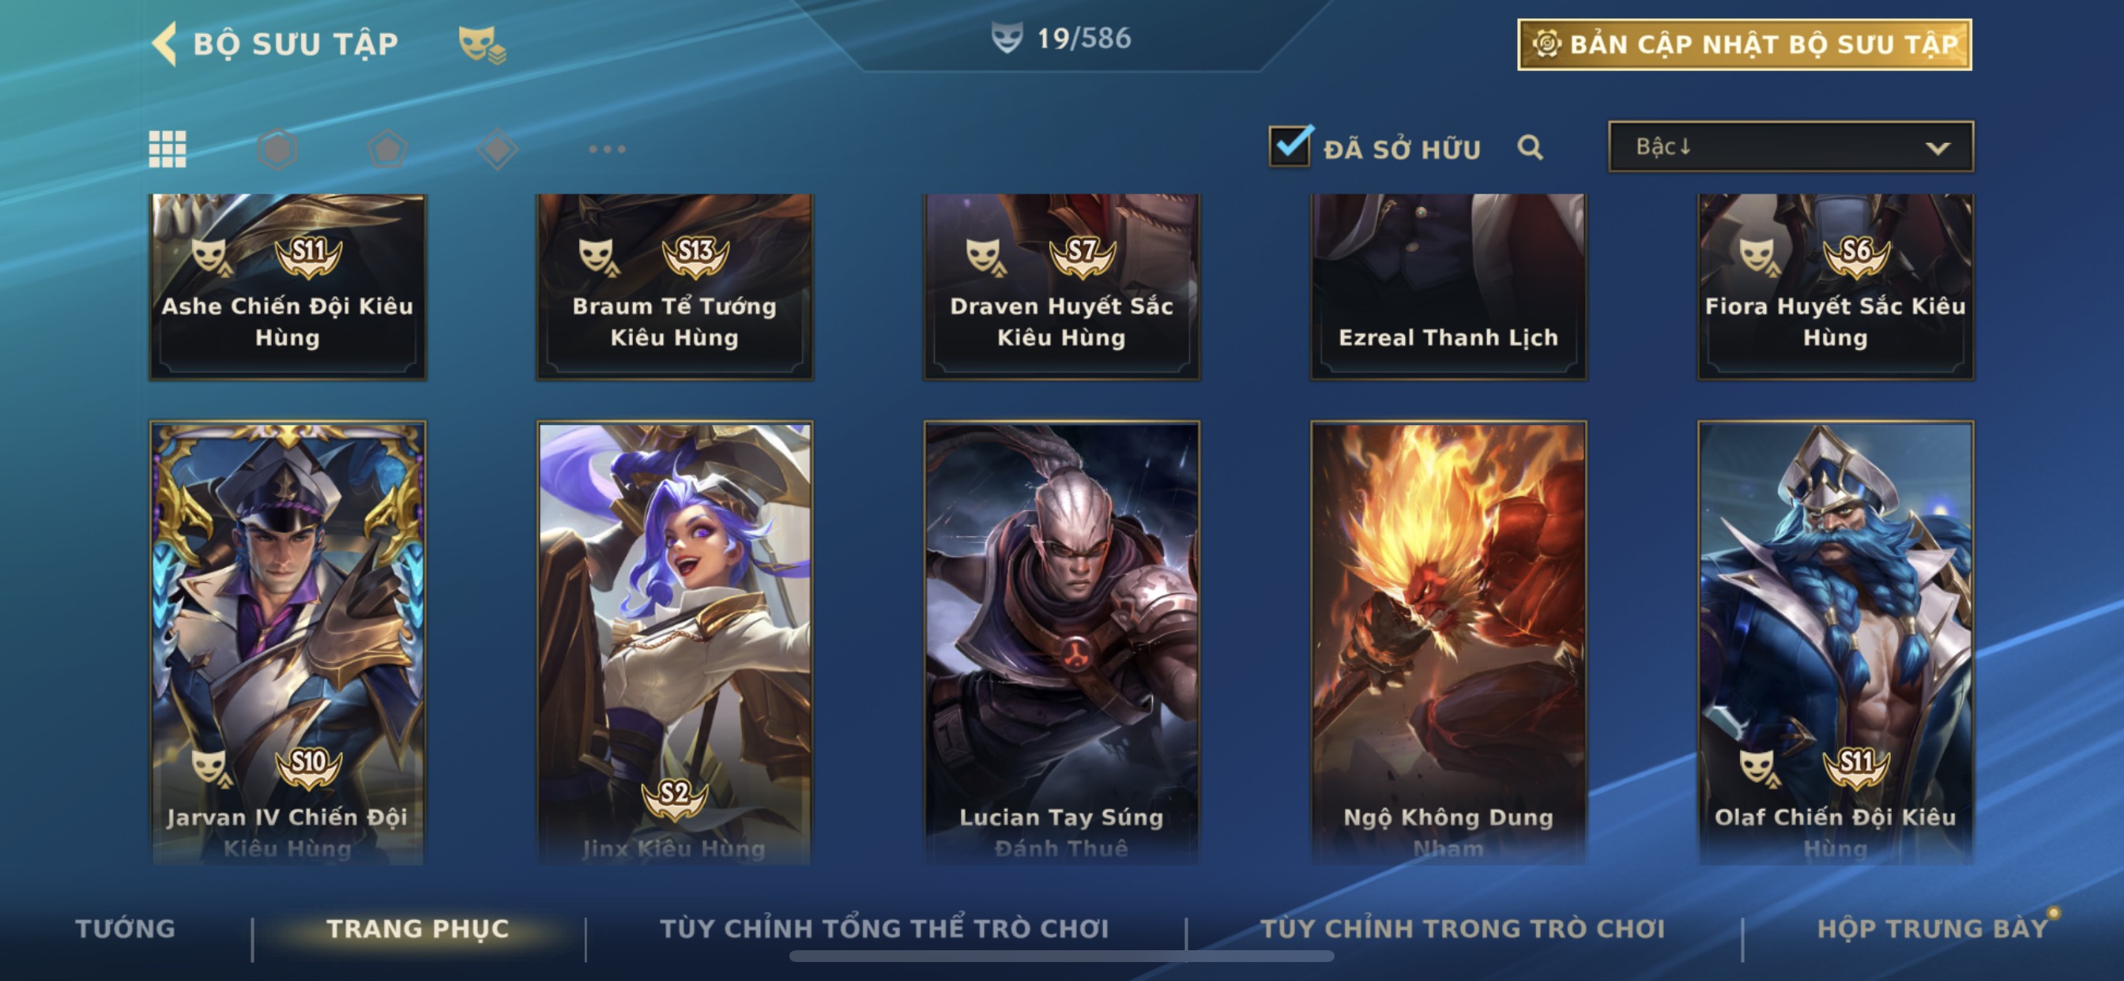This screenshot has width=2124, height=981.
Task: Click the 19/586 skin count indicator
Action: (x=1061, y=38)
